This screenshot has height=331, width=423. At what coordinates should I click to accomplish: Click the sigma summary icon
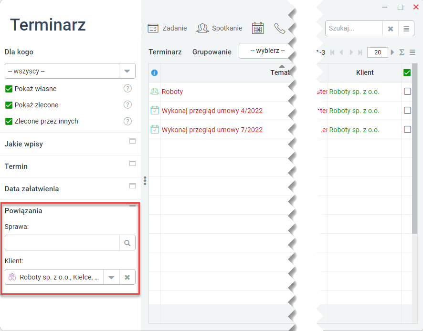(x=402, y=52)
